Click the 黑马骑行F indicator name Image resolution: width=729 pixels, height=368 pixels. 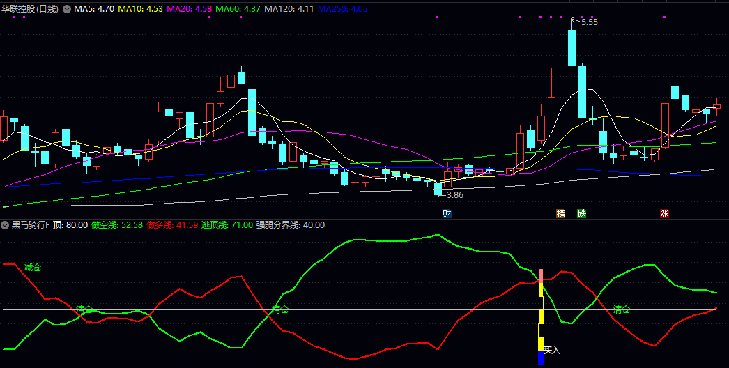31,225
